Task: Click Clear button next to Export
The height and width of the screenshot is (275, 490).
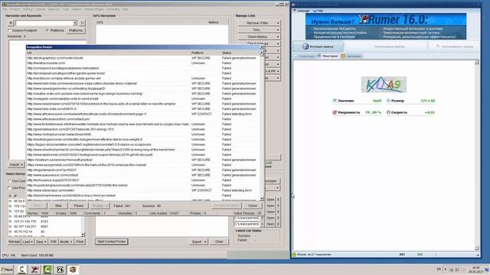Action: [219, 241]
